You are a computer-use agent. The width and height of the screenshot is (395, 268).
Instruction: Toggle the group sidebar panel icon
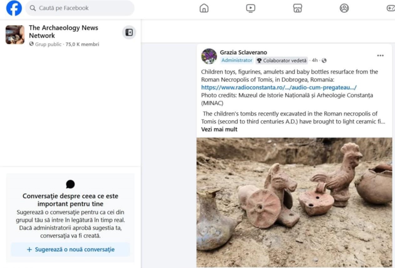coord(129,32)
